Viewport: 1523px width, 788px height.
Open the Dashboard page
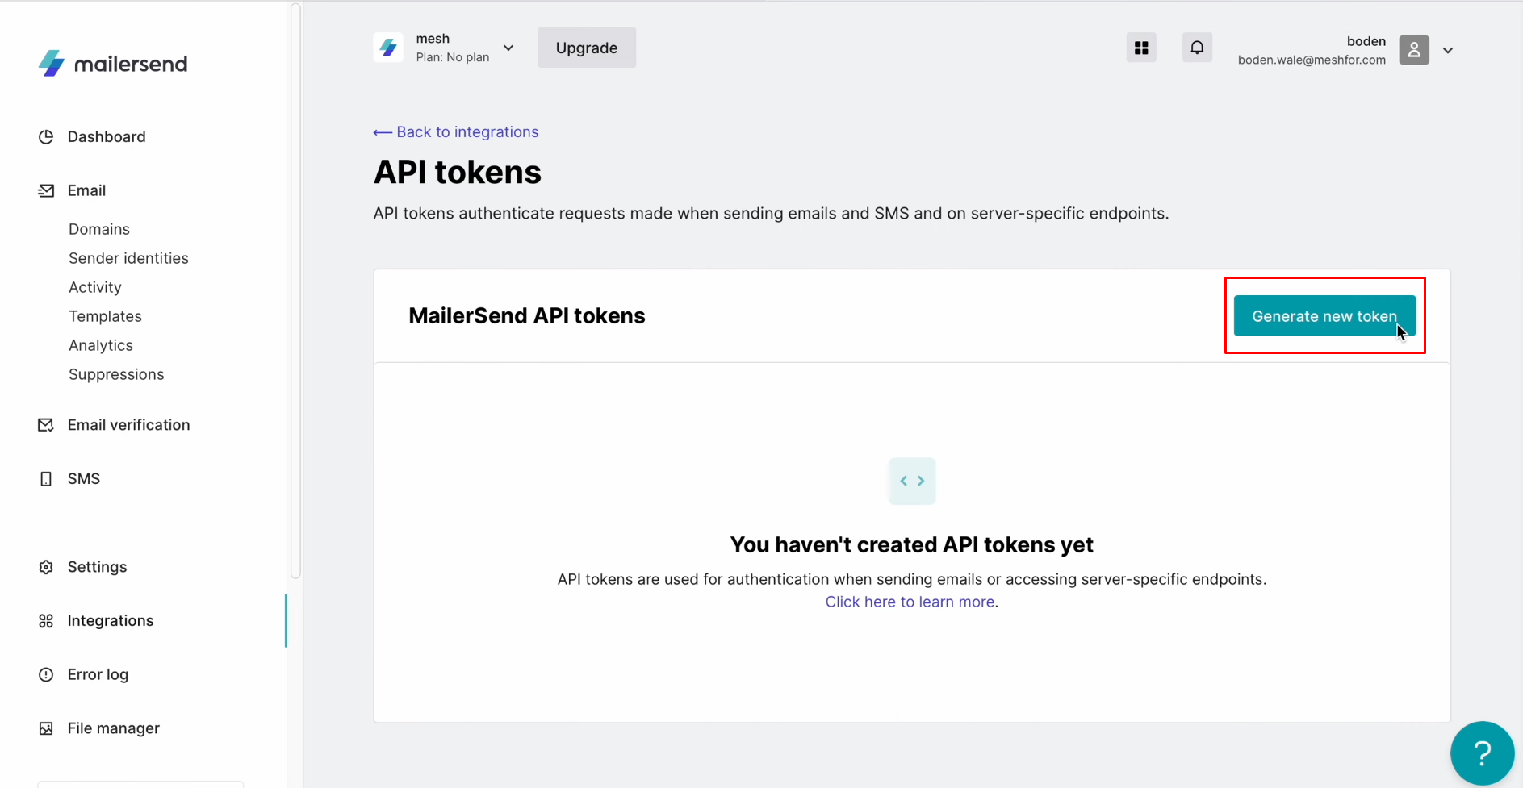click(107, 136)
